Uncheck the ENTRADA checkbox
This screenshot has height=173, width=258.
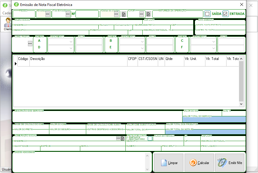[x=225, y=14]
